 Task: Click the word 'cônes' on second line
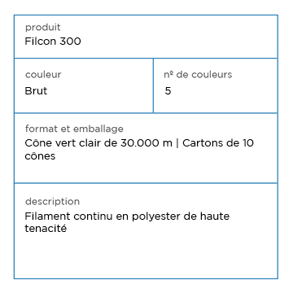pos(40,156)
